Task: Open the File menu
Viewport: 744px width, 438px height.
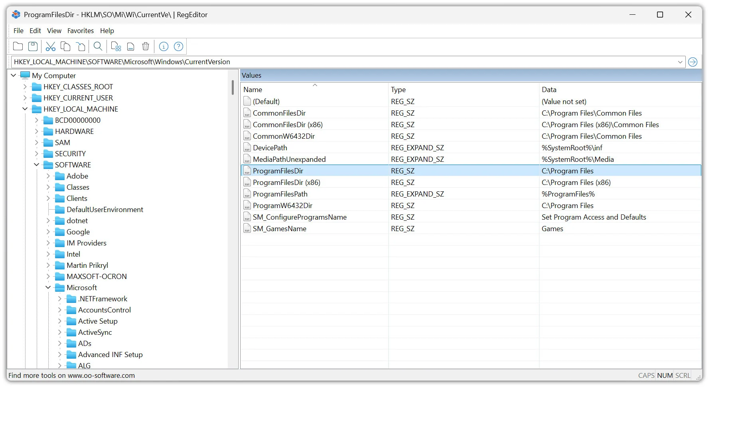Action: pos(18,31)
